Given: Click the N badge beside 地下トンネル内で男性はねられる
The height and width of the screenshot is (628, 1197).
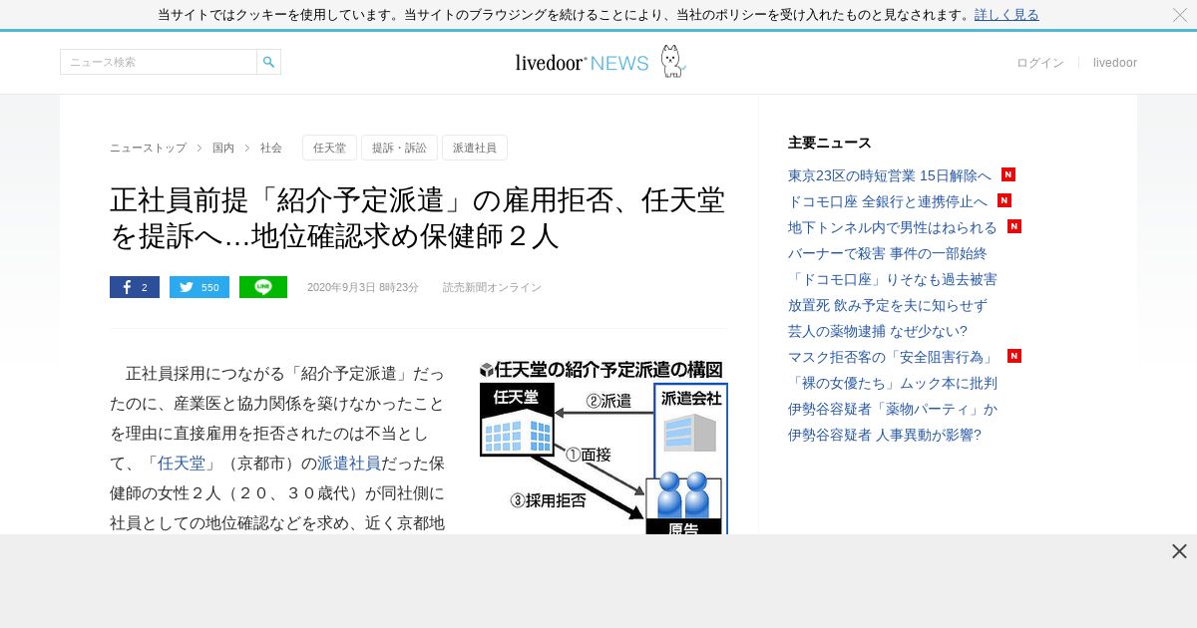Looking at the screenshot, I should (1014, 226).
